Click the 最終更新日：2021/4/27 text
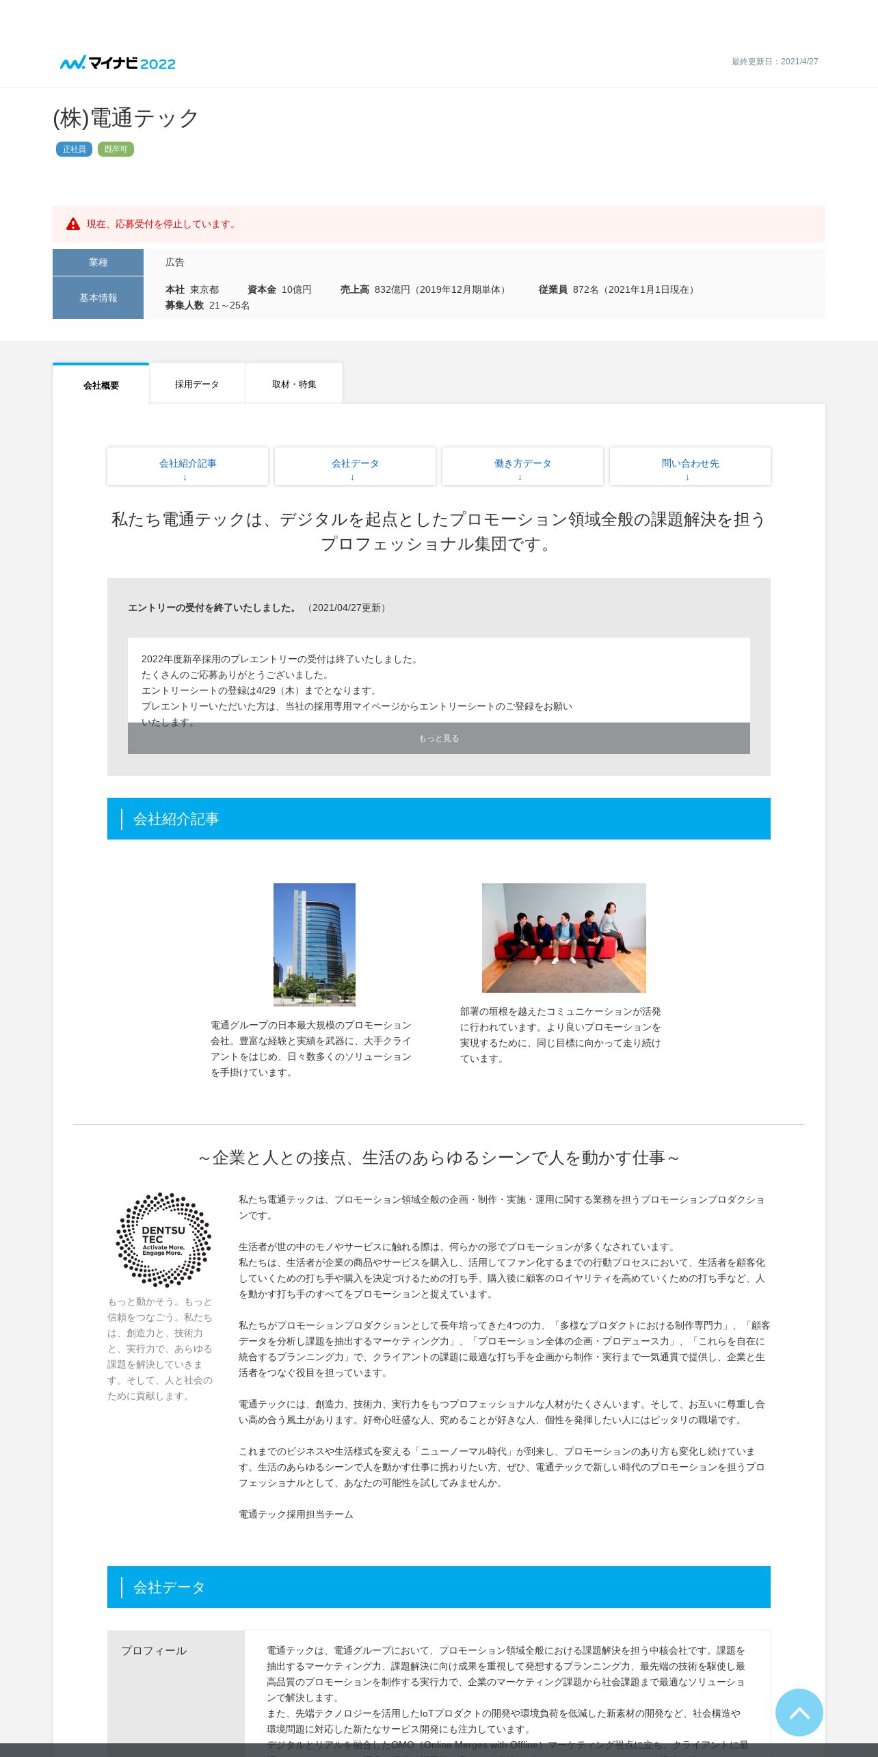 [775, 62]
